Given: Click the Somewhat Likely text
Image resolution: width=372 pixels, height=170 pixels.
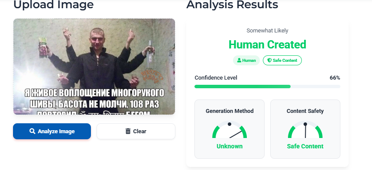Looking at the screenshot, I should [267, 31].
